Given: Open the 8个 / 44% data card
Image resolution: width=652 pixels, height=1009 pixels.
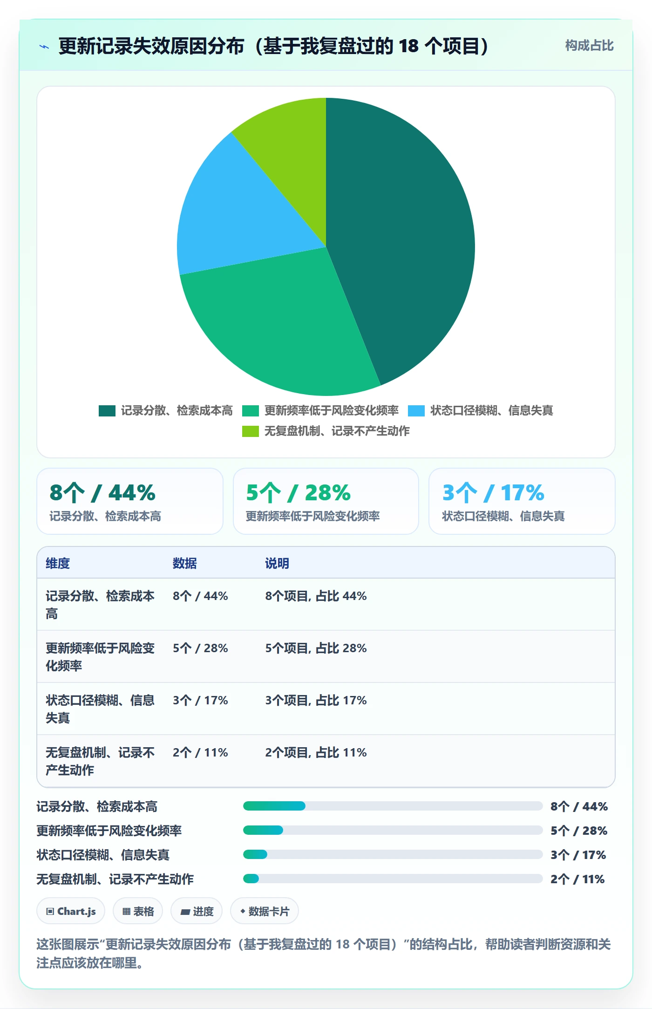Looking at the screenshot, I should click(x=130, y=501).
